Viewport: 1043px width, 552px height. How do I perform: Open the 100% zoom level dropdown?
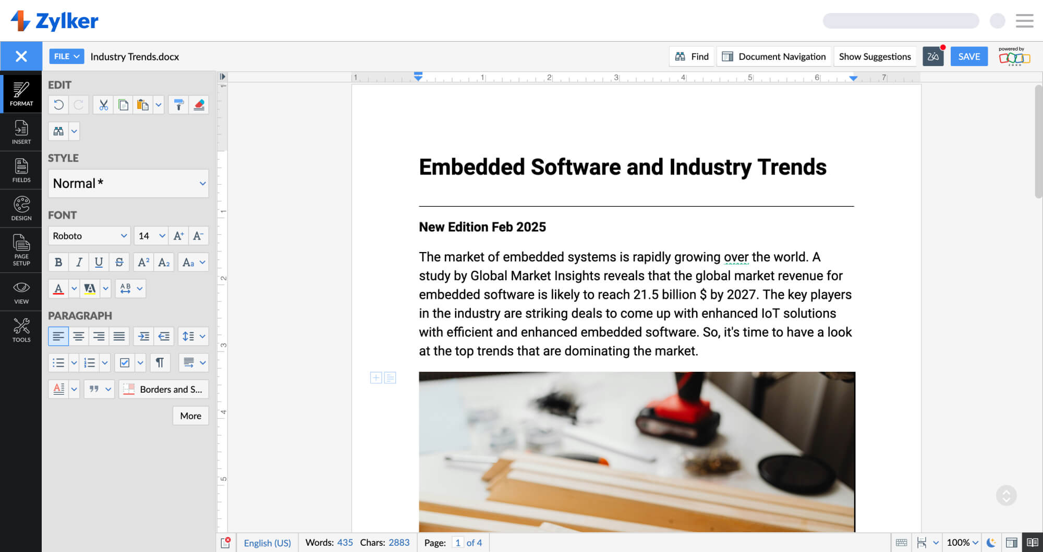coord(962,543)
